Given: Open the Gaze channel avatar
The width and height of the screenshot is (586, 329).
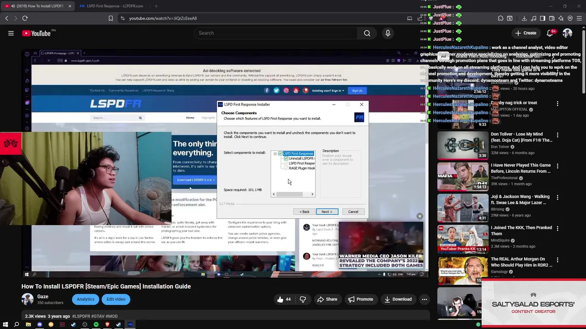Looking at the screenshot, I should pos(27,299).
